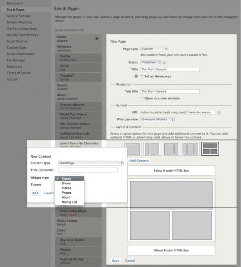Image resolution: width=241 pixels, height=267 pixels.
Task: Open the Who can view dropdown
Action: click(x=157, y=119)
